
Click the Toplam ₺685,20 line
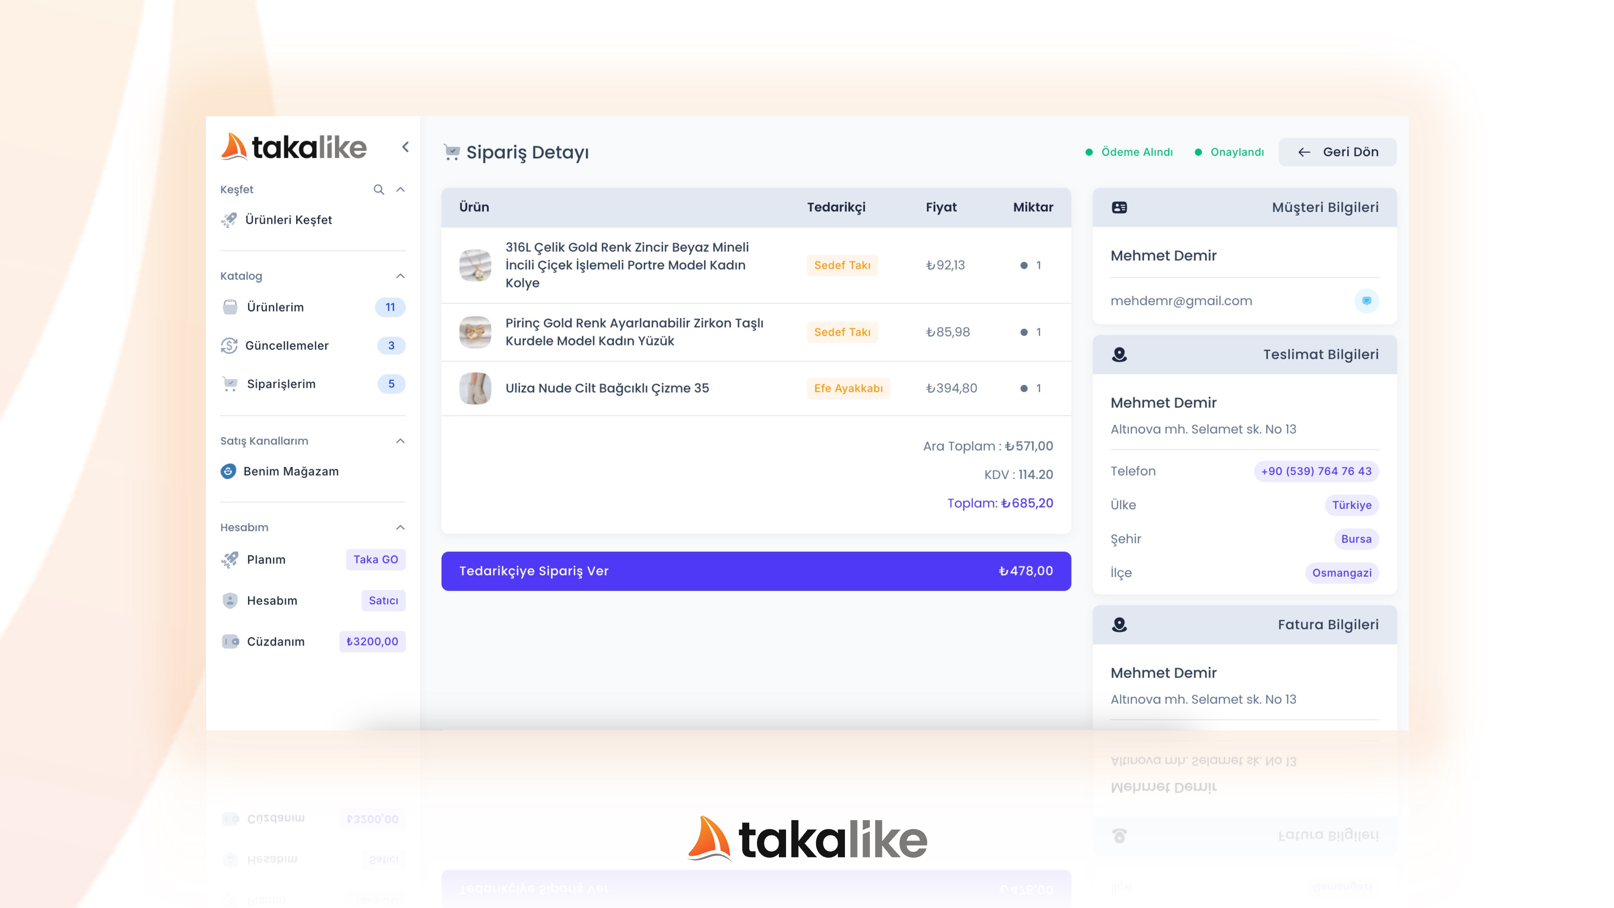[x=1001, y=503]
